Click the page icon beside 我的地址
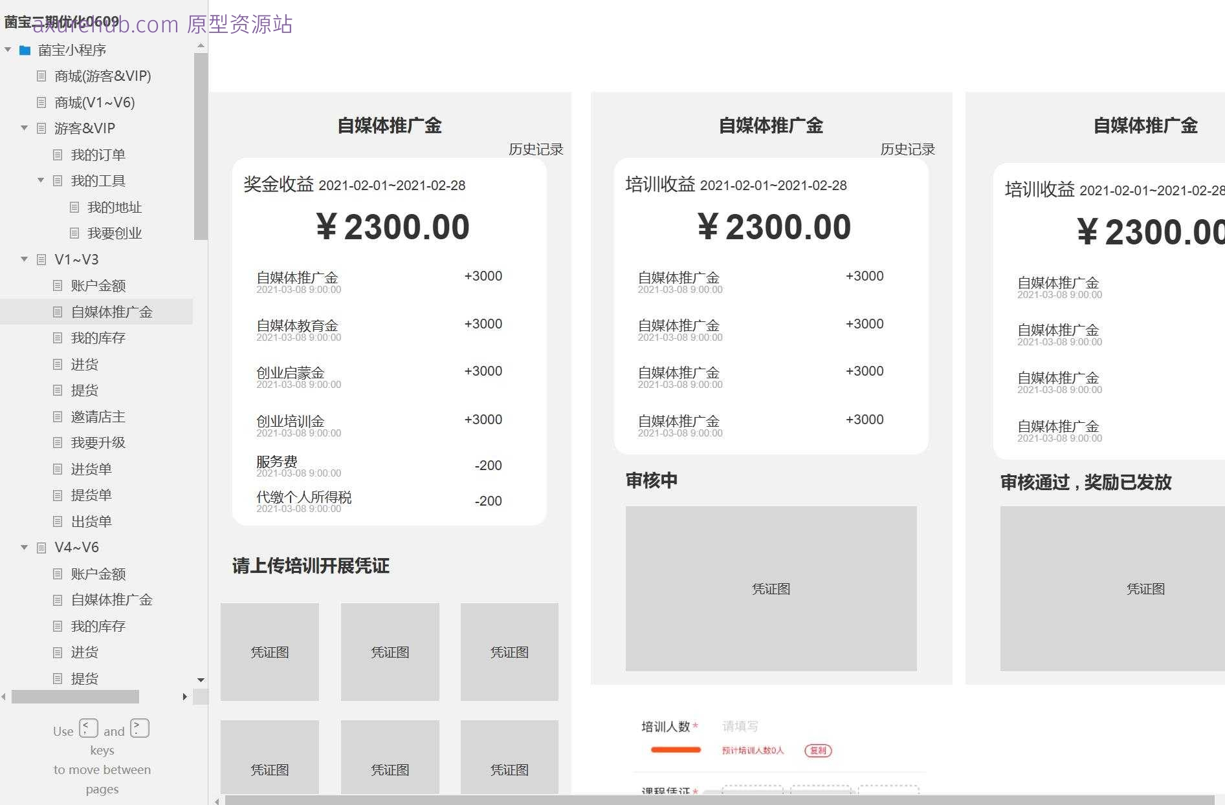1225x805 pixels. coord(73,207)
